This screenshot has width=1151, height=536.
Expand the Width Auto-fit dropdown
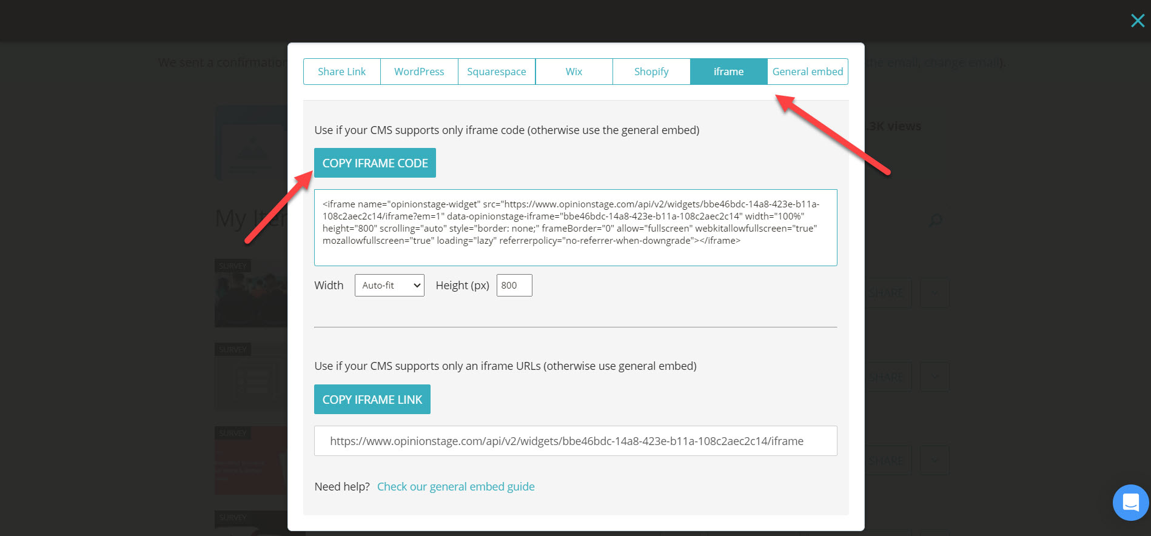coord(389,286)
